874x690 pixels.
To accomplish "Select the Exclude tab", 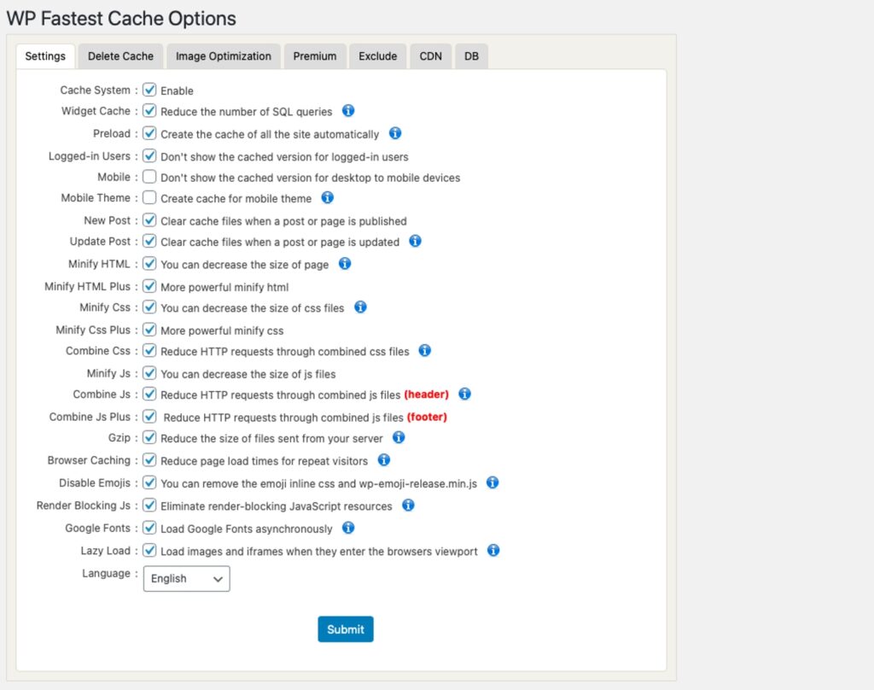I will pos(377,56).
